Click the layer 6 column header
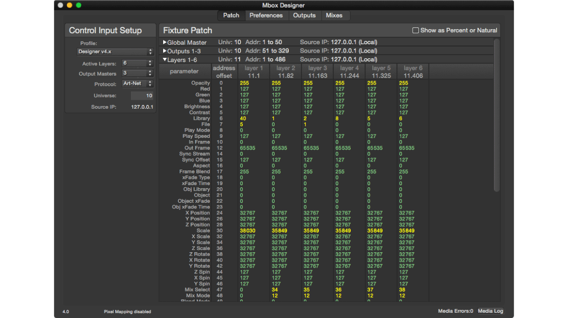This screenshot has height=318, width=566. click(x=413, y=72)
